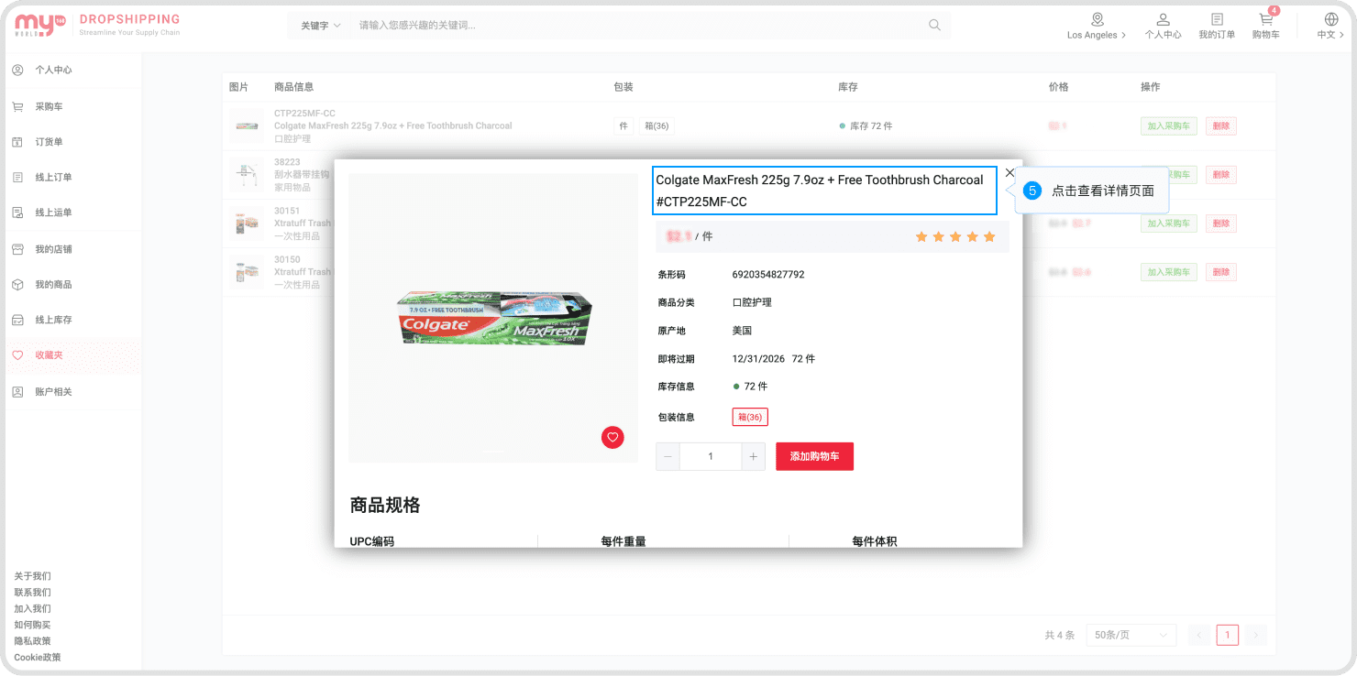The height and width of the screenshot is (676, 1357).
Task: Click the search magnifier icon
Action: (934, 26)
